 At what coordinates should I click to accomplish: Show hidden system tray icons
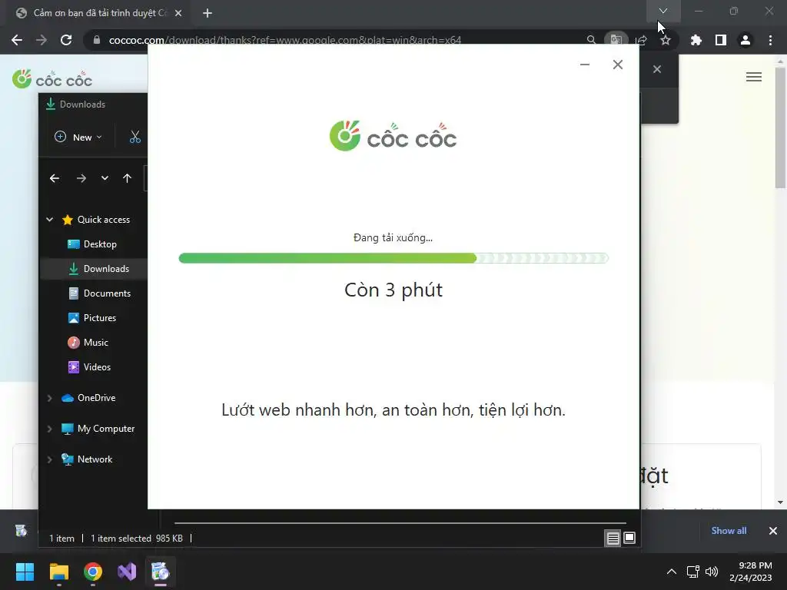pyautogui.click(x=671, y=572)
